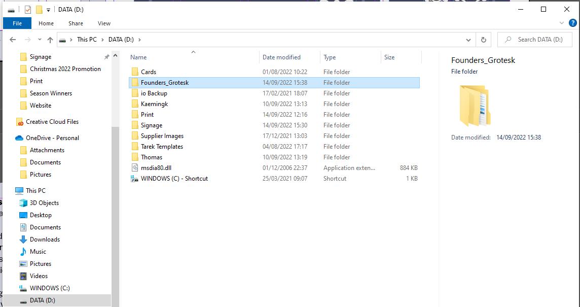Open 3D Objects in navigation pane
The image size is (580, 307).
[x=44, y=203]
